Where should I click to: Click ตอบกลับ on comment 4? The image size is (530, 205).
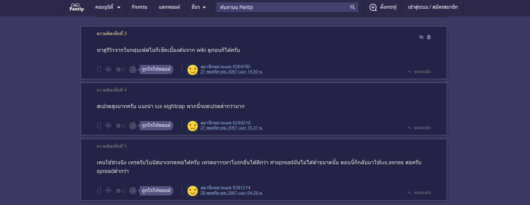[419, 128]
